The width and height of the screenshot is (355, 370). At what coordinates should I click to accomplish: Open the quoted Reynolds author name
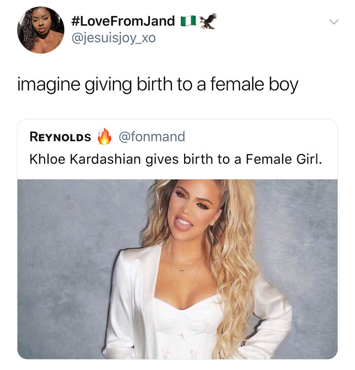60,137
